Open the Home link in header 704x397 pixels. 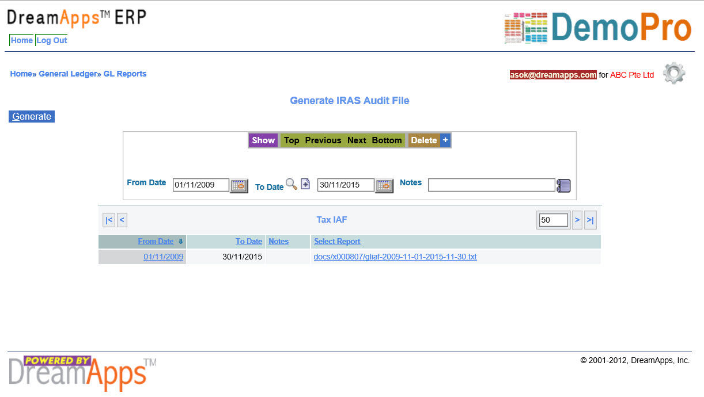point(22,40)
